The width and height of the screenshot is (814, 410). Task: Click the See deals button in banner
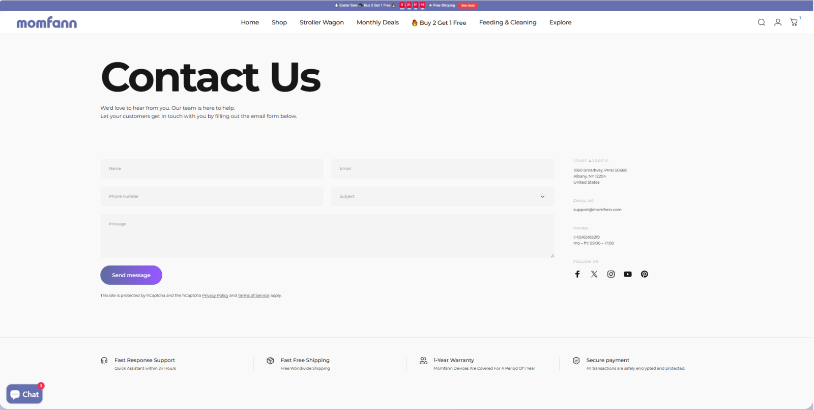click(468, 6)
